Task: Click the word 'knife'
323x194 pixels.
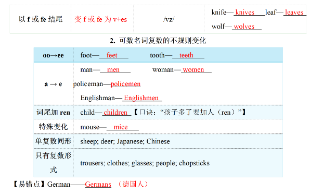Action: [219, 13]
